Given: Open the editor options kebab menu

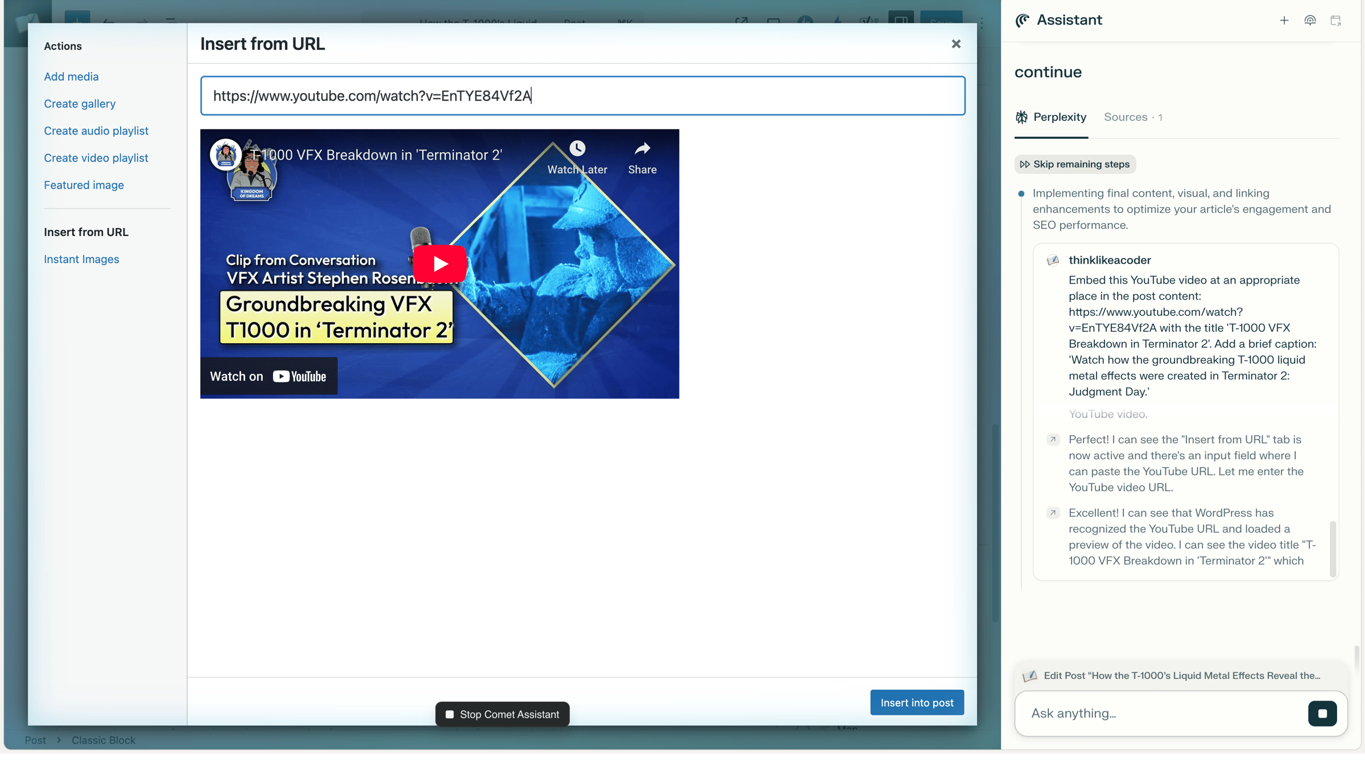Looking at the screenshot, I should [x=982, y=23].
